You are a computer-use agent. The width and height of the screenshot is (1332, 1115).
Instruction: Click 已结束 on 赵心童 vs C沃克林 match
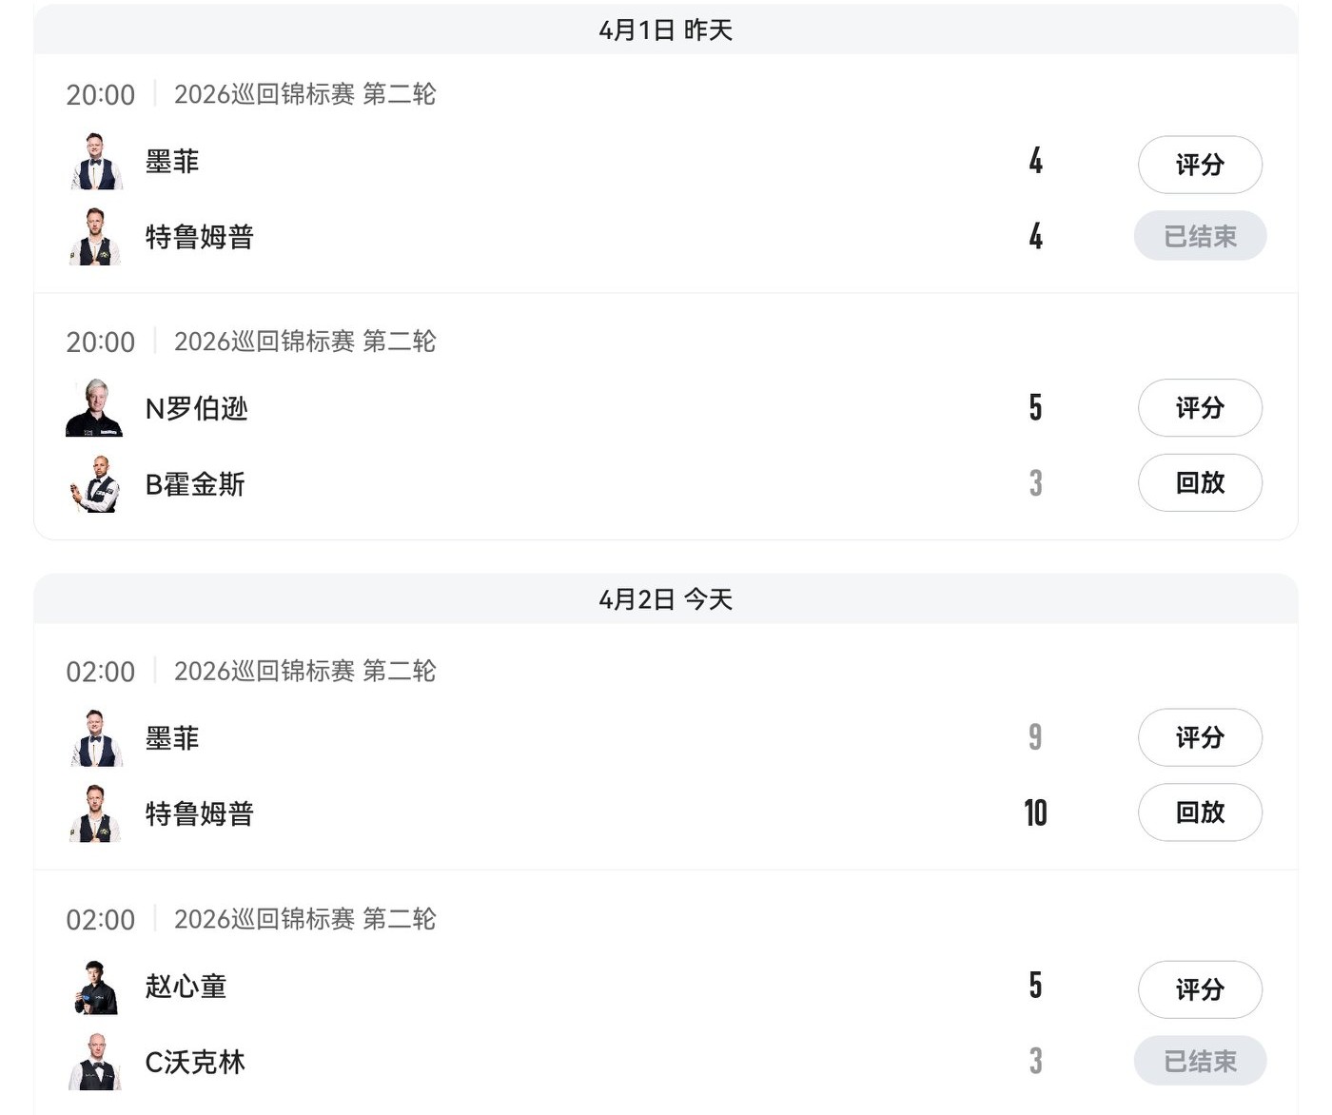click(x=1200, y=1061)
